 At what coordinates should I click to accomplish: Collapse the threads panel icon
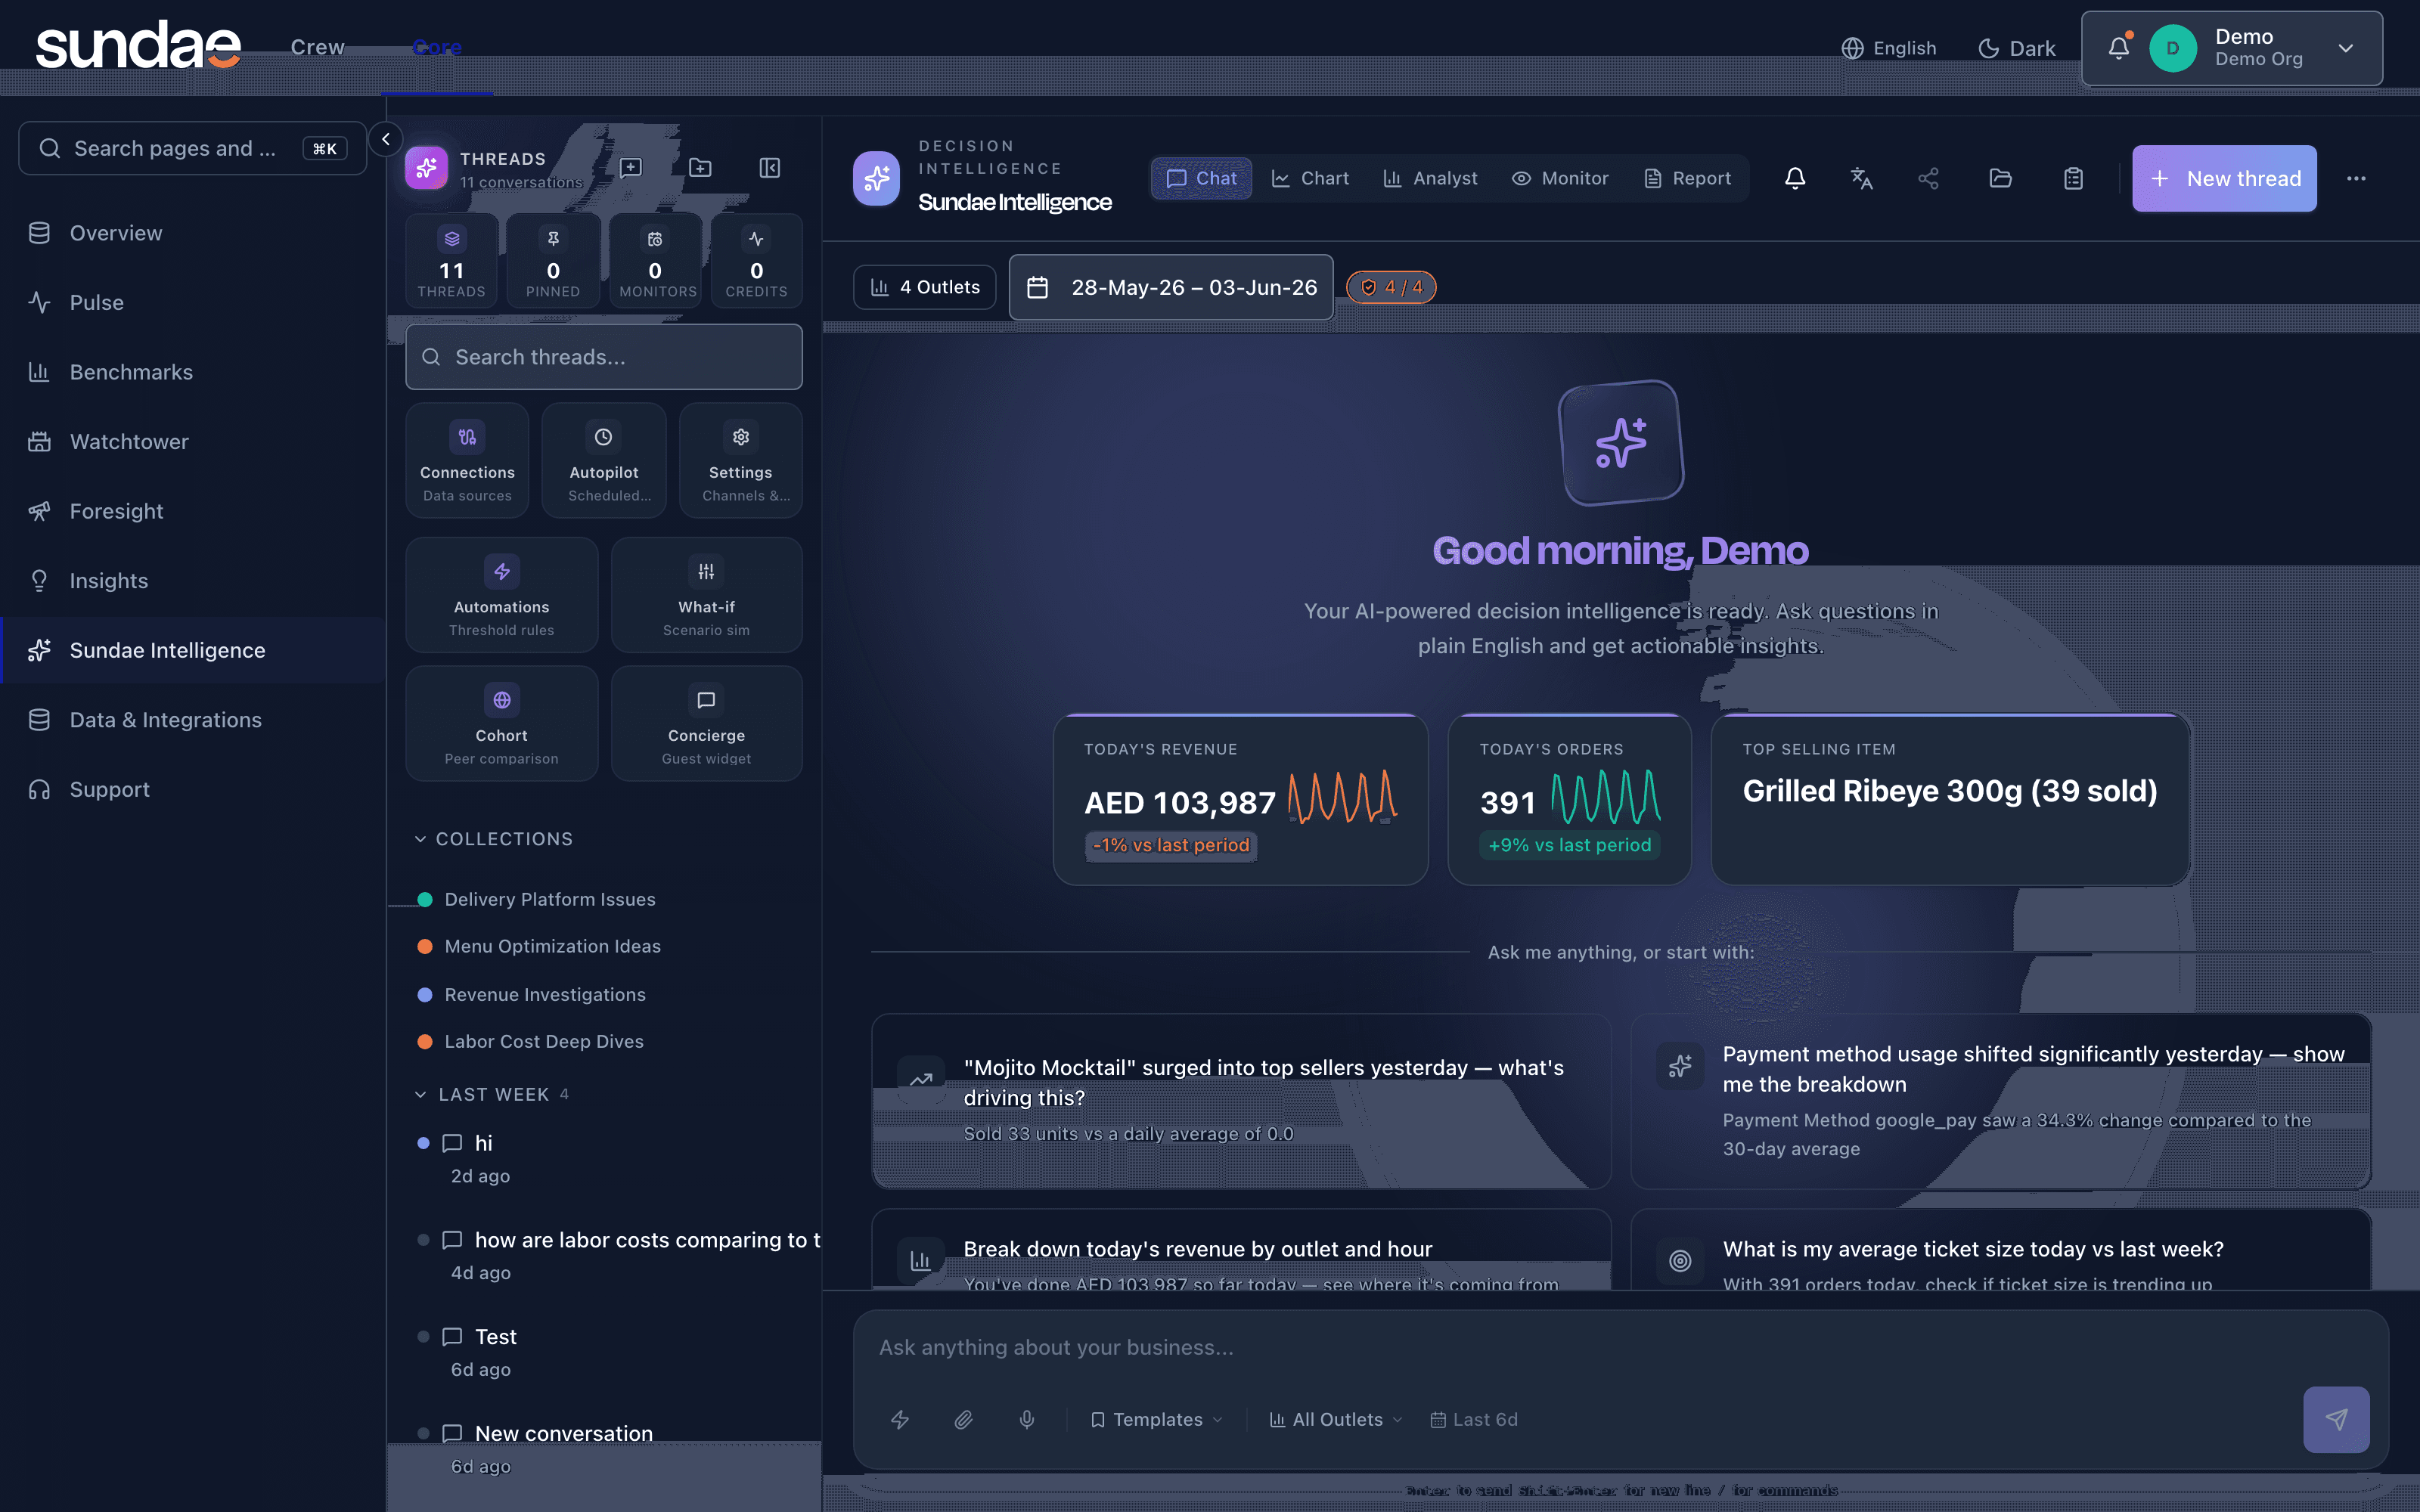(770, 167)
